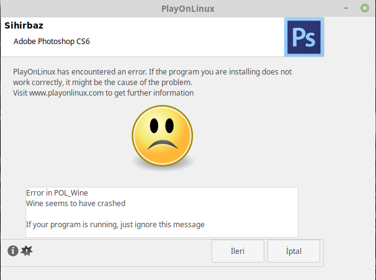This screenshot has height=280, width=376.
Task: Click the "Wine seems to have crashed" line
Action: click(76, 204)
